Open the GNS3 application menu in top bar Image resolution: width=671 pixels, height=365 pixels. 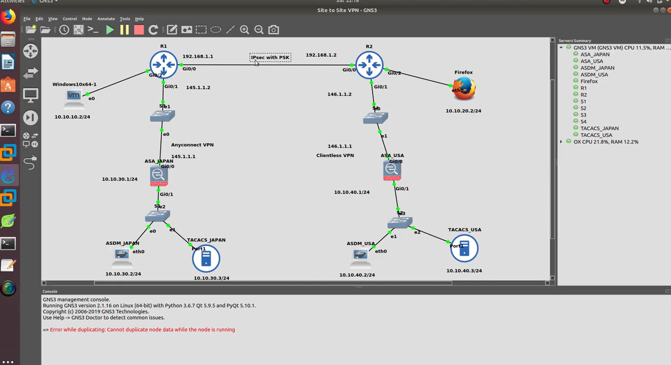click(x=45, y=2)
